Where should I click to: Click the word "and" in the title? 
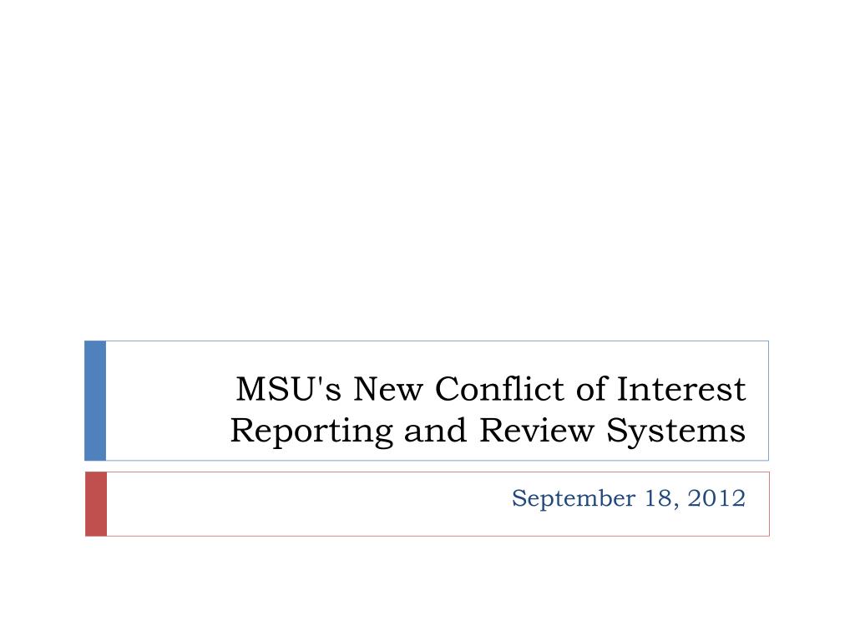point(435,430)
